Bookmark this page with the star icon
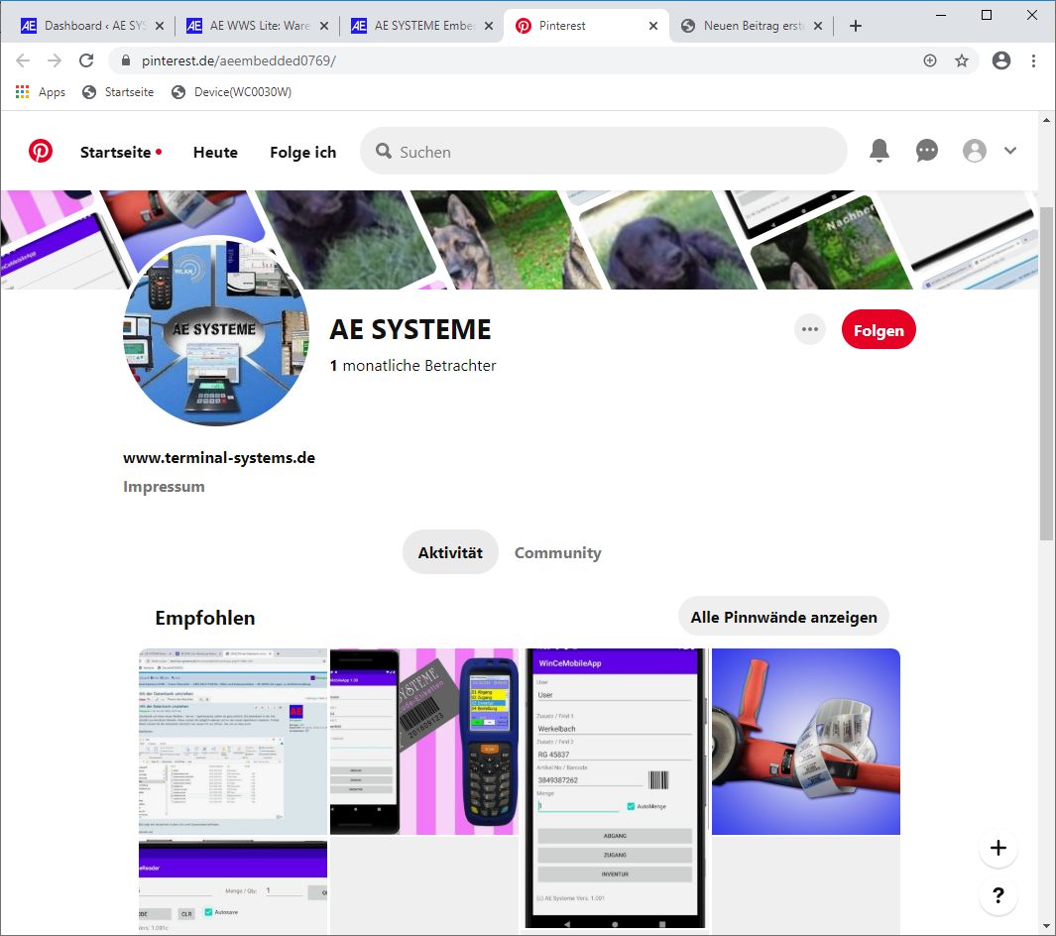The height and width of the screenshot is (936, 1056). tap(962, 60)
